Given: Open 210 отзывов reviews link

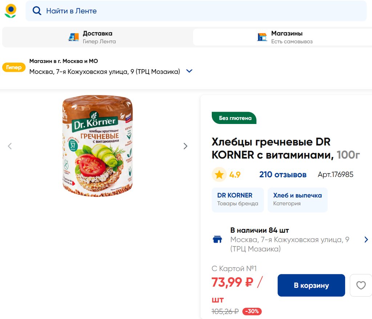Looking at the screenshot, I should pyautogui.click(x=283, y=175).
